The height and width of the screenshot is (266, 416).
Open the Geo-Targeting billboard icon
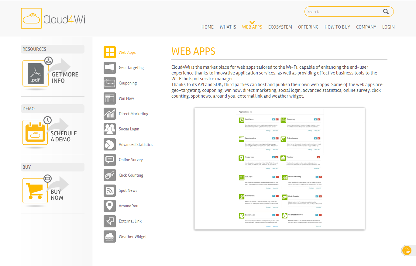(110, 67)
